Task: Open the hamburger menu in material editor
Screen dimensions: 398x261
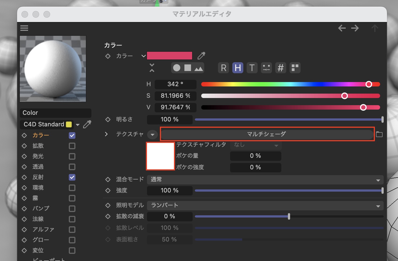Action: pyautogui.click(x=24, y=28)
